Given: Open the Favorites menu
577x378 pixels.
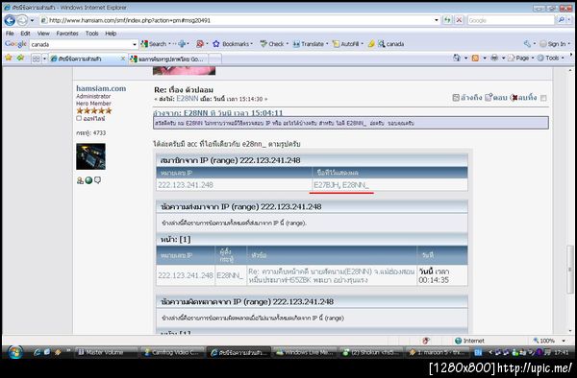Looking at the screenshot, I should [67, 33].
